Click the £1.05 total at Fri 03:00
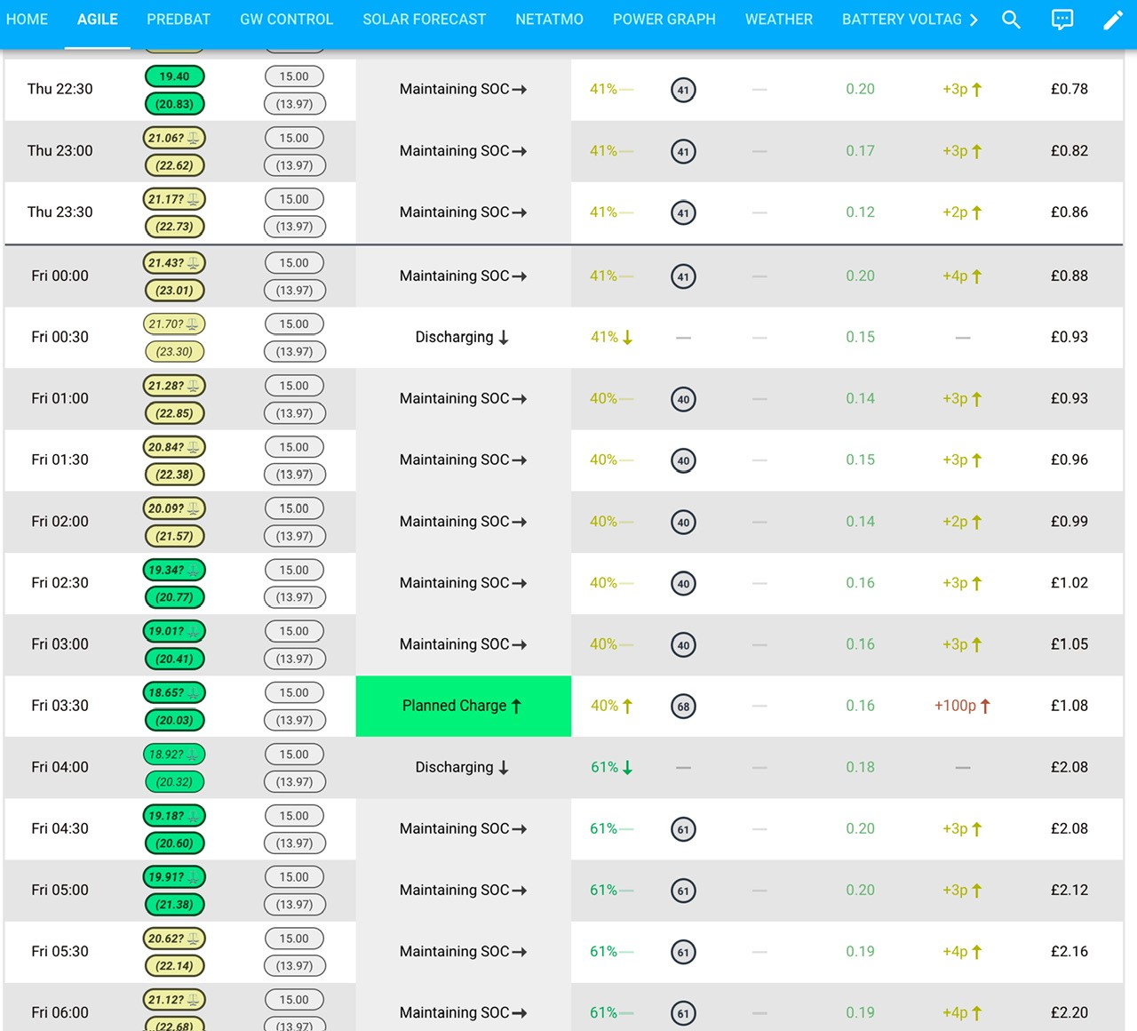The height and width of the screenshot is (1031, 1137). pyautogui.click(x=1069, y=644)
